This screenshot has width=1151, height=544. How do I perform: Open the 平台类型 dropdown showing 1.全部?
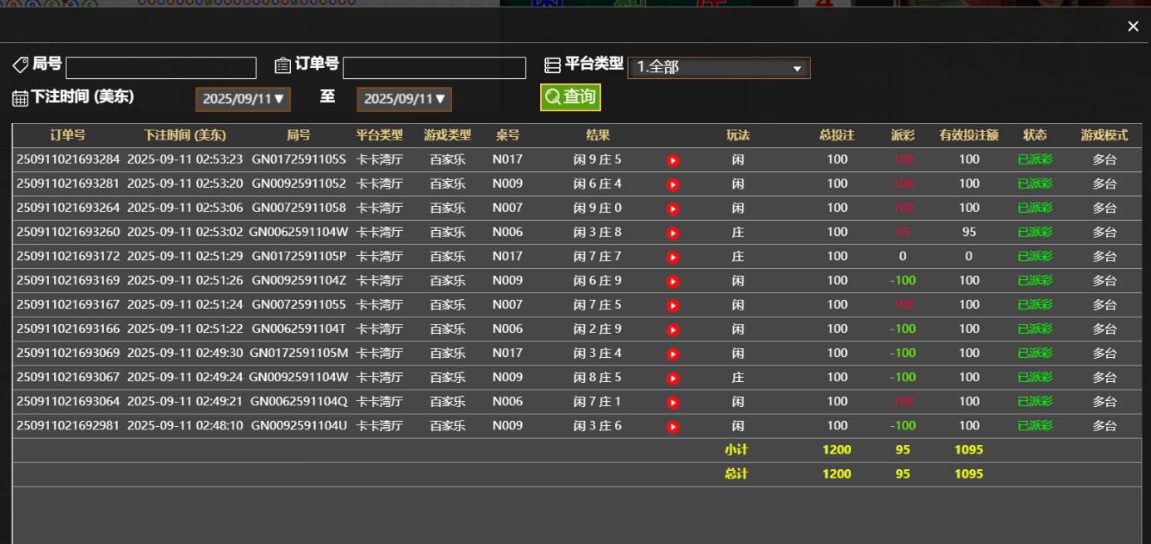[x=719, y=68]
